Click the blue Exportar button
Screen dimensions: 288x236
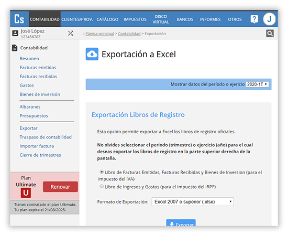point(181,223)
